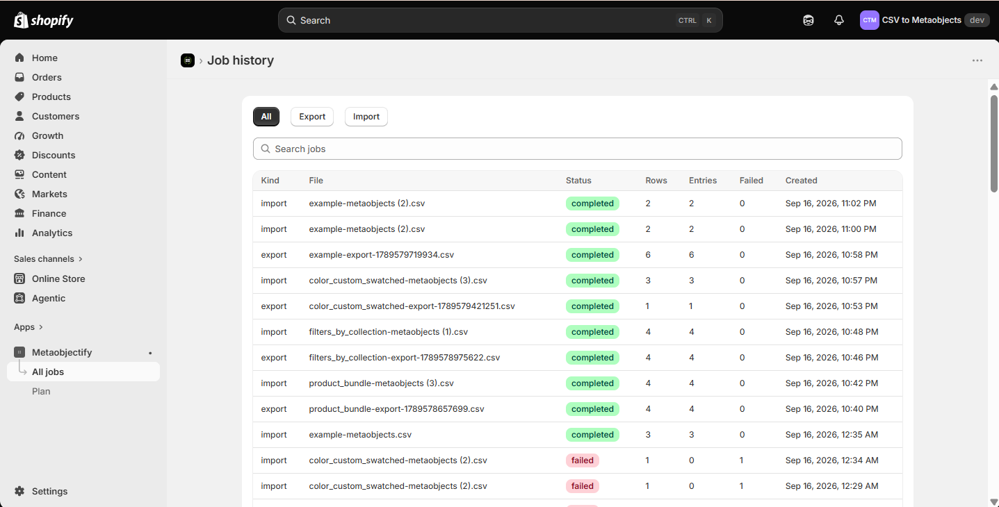Open the Finance bank icon
999x507 pixels.
click(19, 213)
